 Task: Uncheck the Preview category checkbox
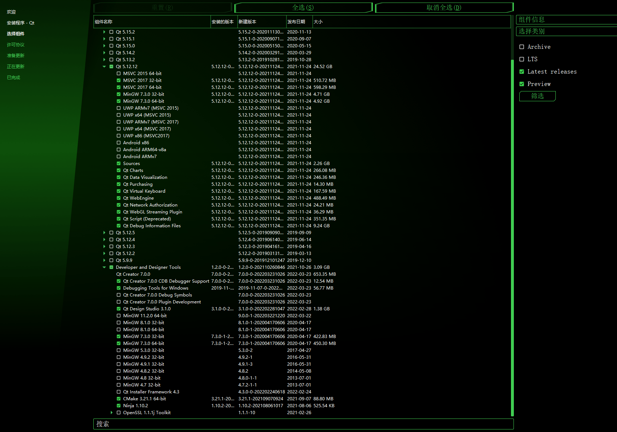[x=522, y=84]
